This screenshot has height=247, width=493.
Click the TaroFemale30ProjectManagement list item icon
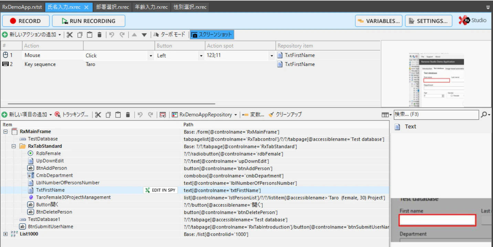point(31,197)
